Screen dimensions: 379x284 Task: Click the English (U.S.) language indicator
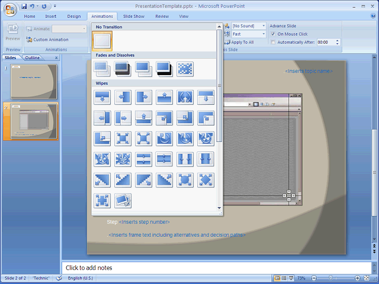(x=81, y=278)
